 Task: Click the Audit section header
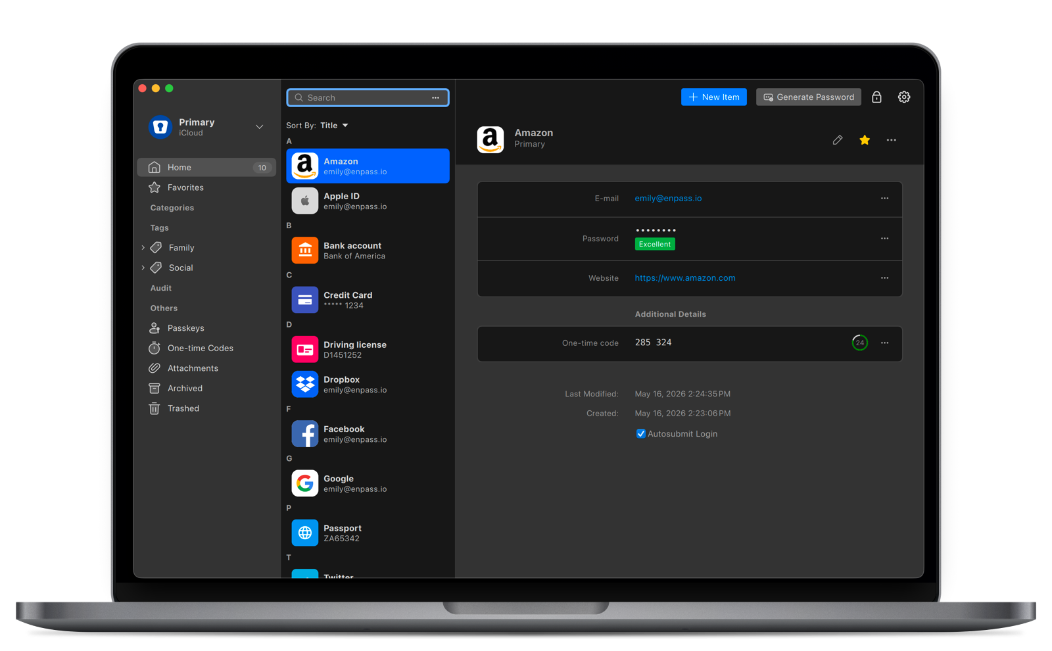(160, 288)
